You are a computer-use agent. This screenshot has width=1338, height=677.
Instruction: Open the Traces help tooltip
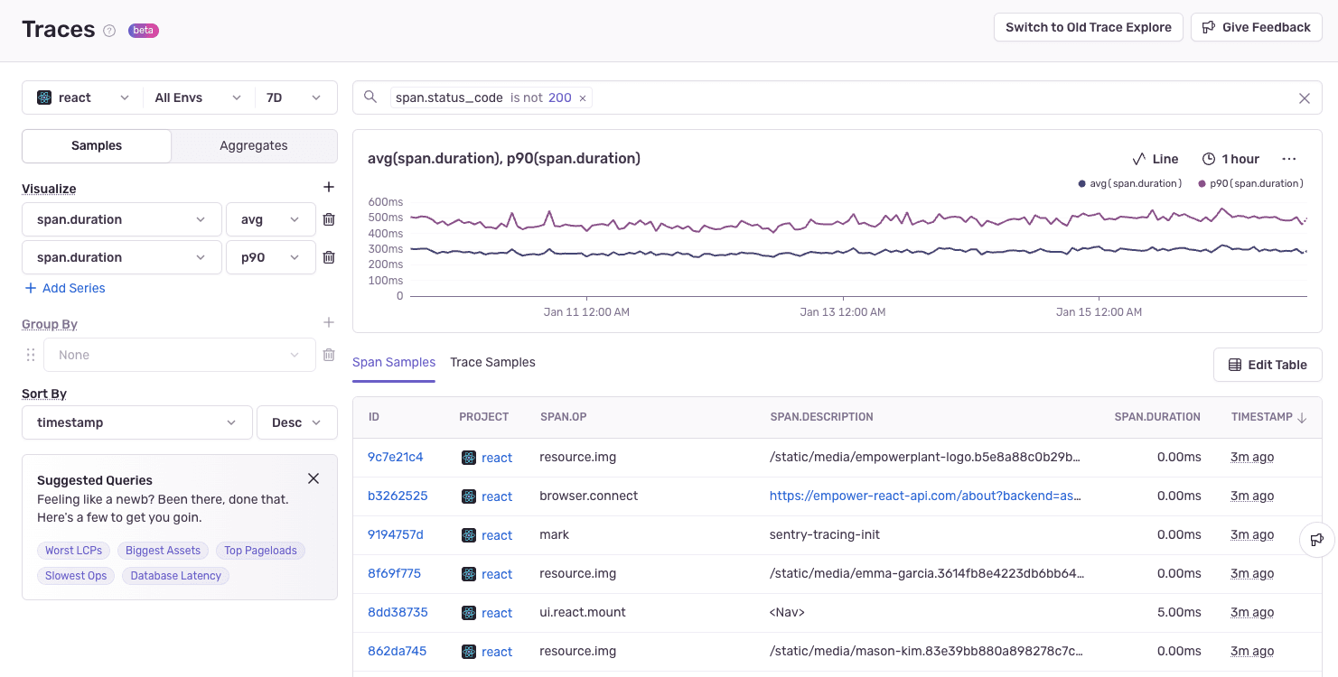pyautogui.click(x=109, y=30)
